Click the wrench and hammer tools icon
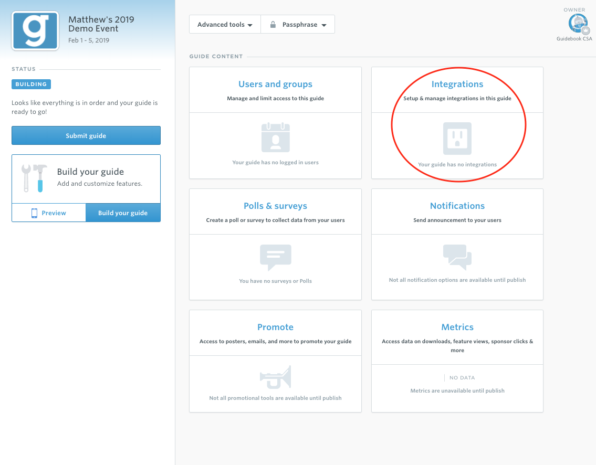The width and height of the screenshot is (596, 465). point(34,178)
